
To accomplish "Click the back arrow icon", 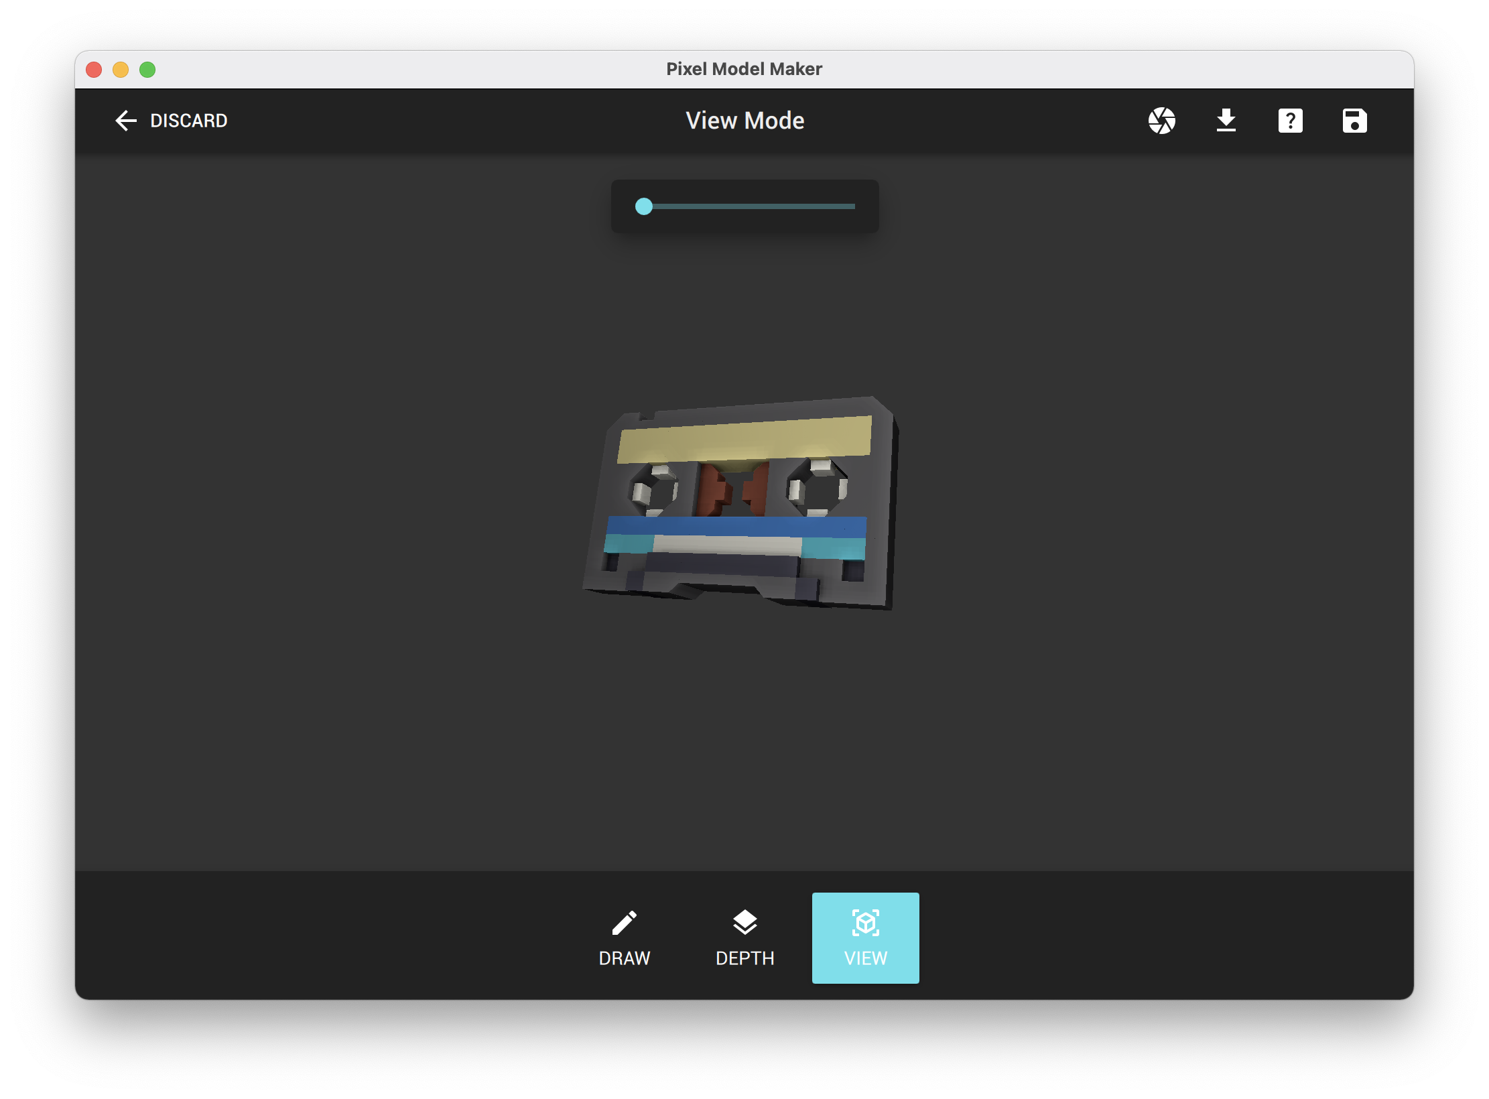I will click(125, 121).
